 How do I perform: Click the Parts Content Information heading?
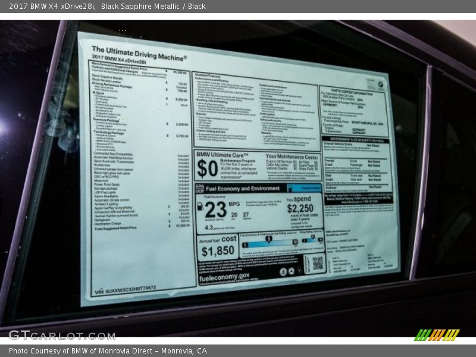[x=355, y=92]
